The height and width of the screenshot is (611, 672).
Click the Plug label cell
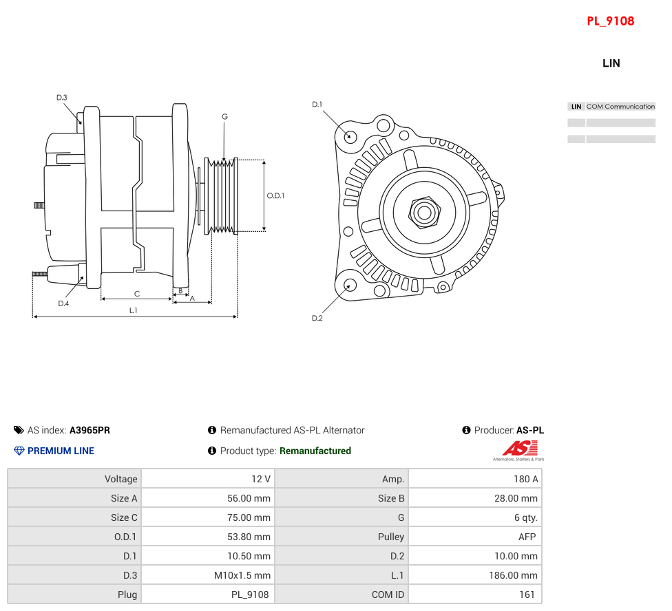click(x=74, y=594)
